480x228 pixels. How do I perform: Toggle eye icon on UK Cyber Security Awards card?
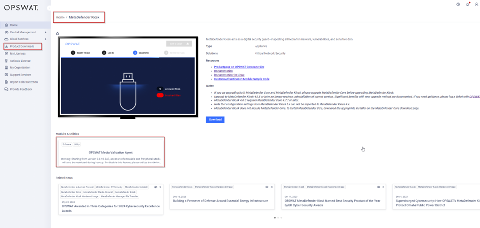(379, 187)
